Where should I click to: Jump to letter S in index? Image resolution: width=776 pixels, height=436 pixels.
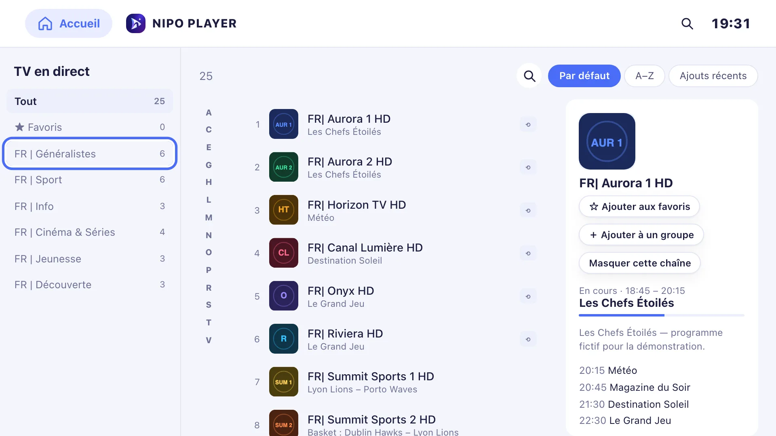pyautogui.click(x=209, y=305)
